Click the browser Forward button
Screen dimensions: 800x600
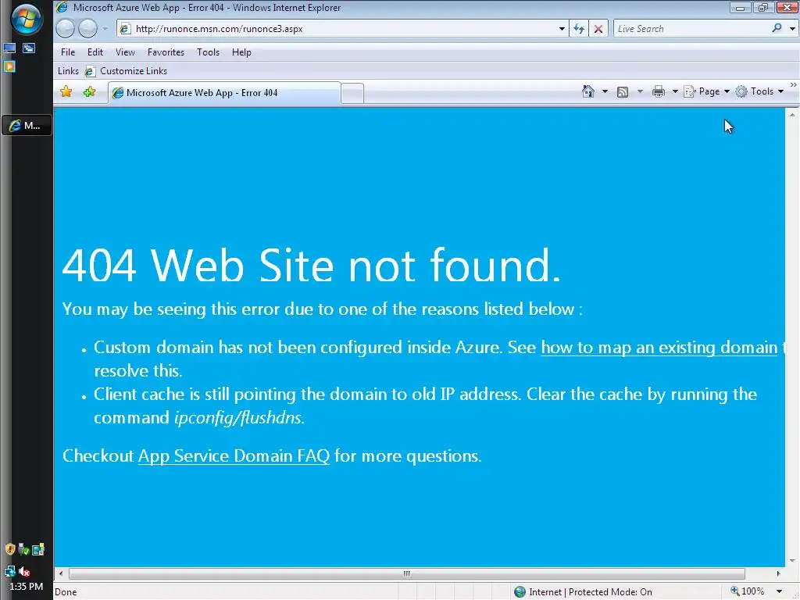(x=87, y=29)
